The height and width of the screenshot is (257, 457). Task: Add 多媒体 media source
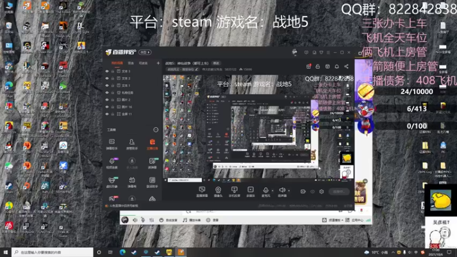pyautogui.click(x=250, y=192)
